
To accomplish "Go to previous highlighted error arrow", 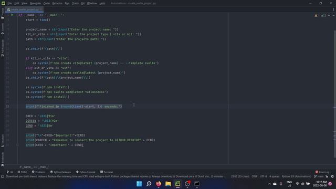I will (329, 15).
